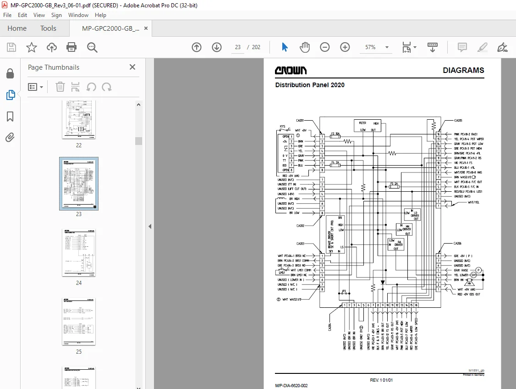This screenshot has width=516, height=389.
Task: Rotate pages counterclockwise icon
Action: 91,87
